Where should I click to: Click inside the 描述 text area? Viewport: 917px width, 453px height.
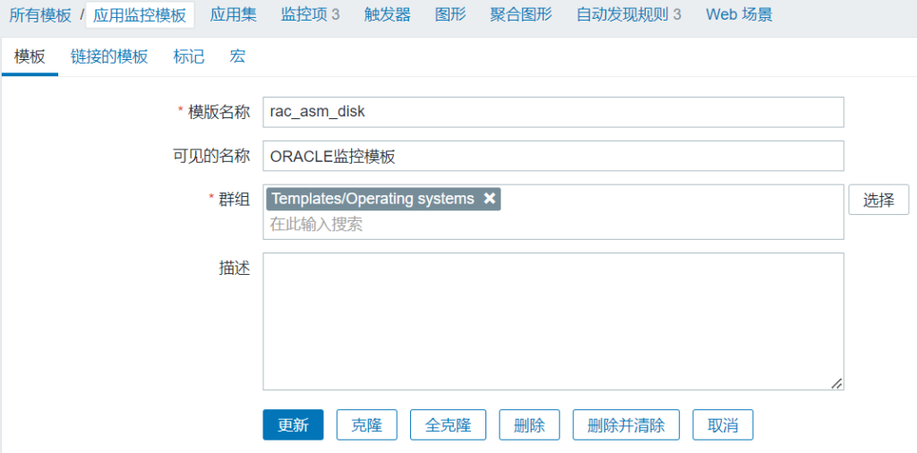point(553,321)
